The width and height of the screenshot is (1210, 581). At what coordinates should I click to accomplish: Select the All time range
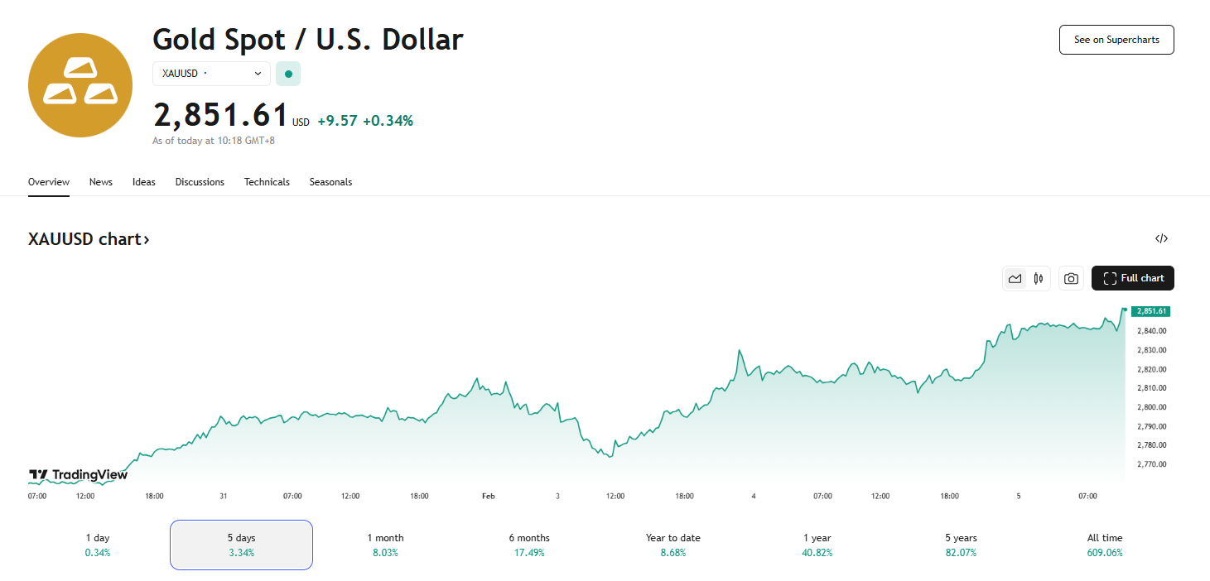tap(1105, 545)
